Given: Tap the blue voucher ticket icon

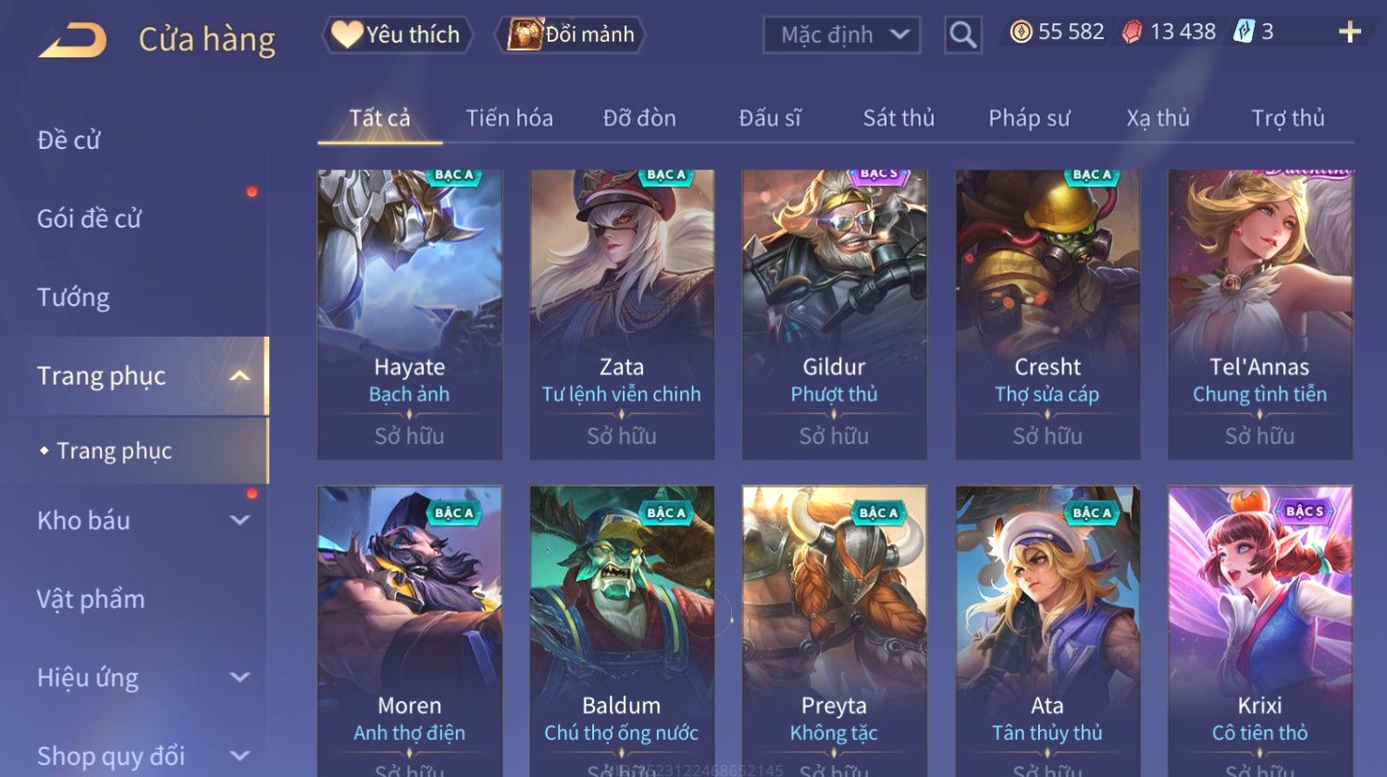Looking at the screenshot, I should coord(1244,32).
